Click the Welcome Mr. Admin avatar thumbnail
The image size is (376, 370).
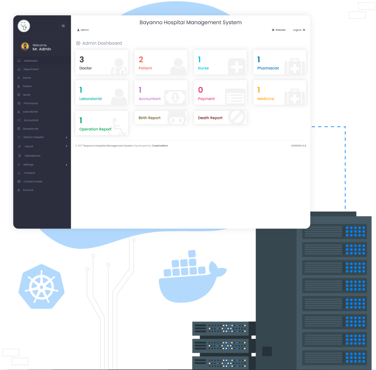pos(25,46)
